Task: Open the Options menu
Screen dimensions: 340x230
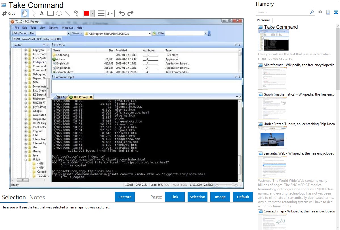Action: (54, 28)
